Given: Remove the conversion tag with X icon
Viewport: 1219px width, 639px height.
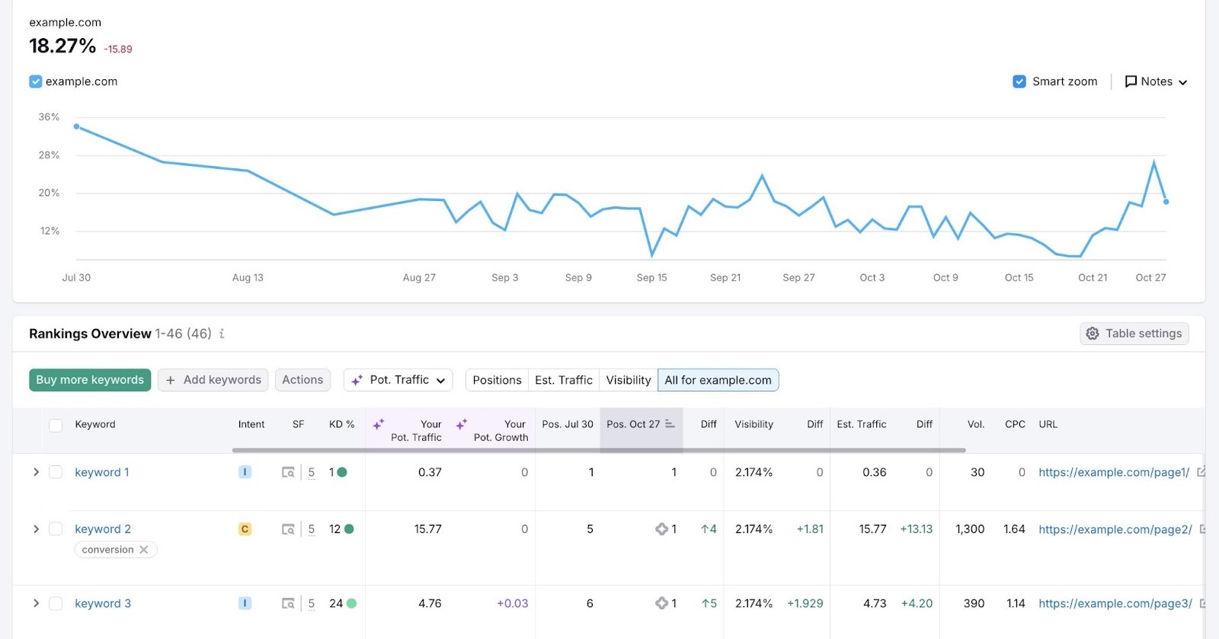Looking at the screenshot, I should point(144,550).
